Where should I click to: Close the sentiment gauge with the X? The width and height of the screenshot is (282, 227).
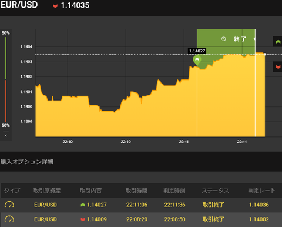click(6, 135)
